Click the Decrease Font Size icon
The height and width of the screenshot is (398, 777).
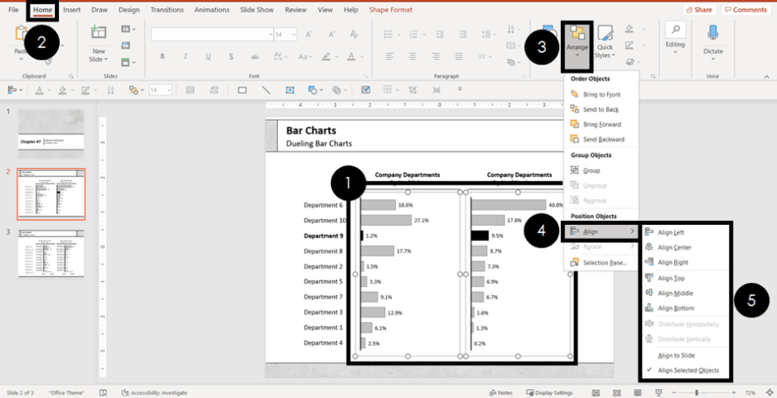click(x=332, y=34)
